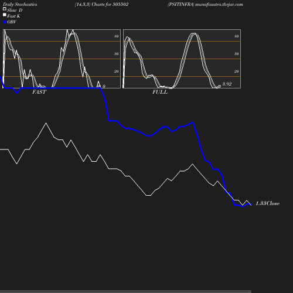Click the '(14,3,3) Charts for 505502' heading

pos(101,5)
